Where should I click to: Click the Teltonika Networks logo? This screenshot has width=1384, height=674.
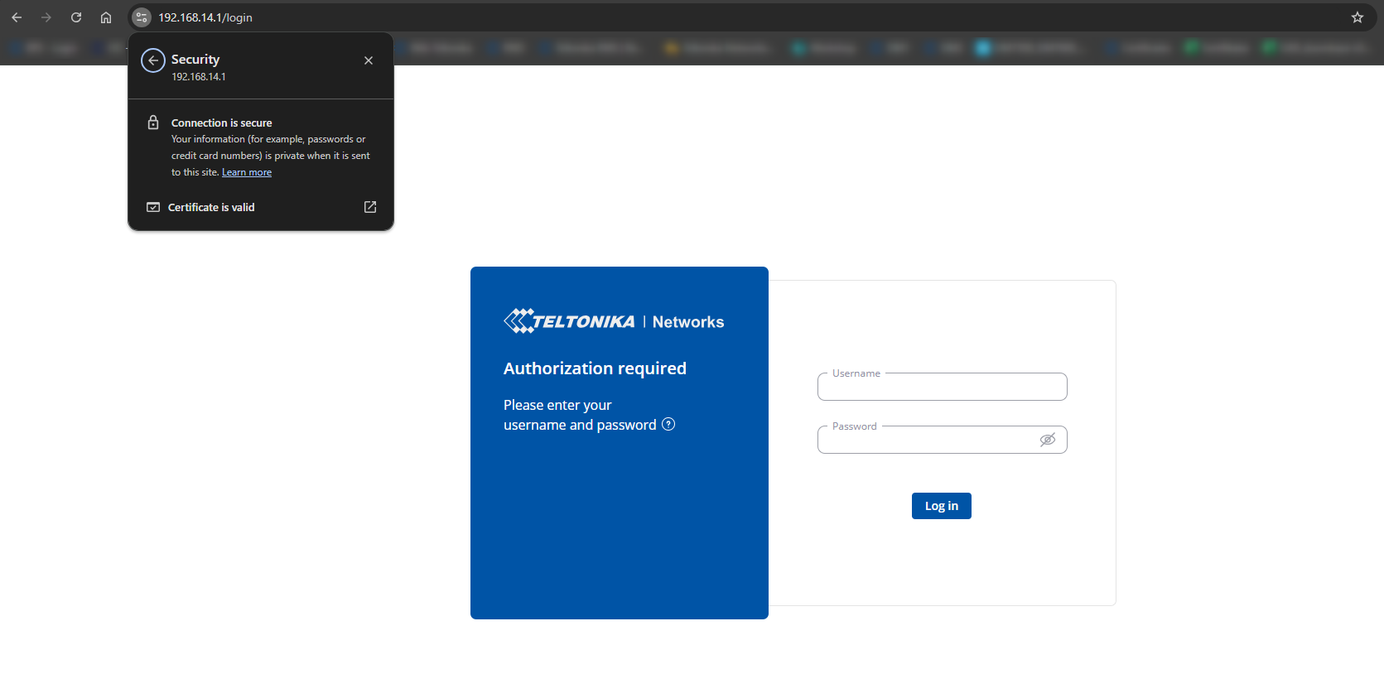(613, 321)
